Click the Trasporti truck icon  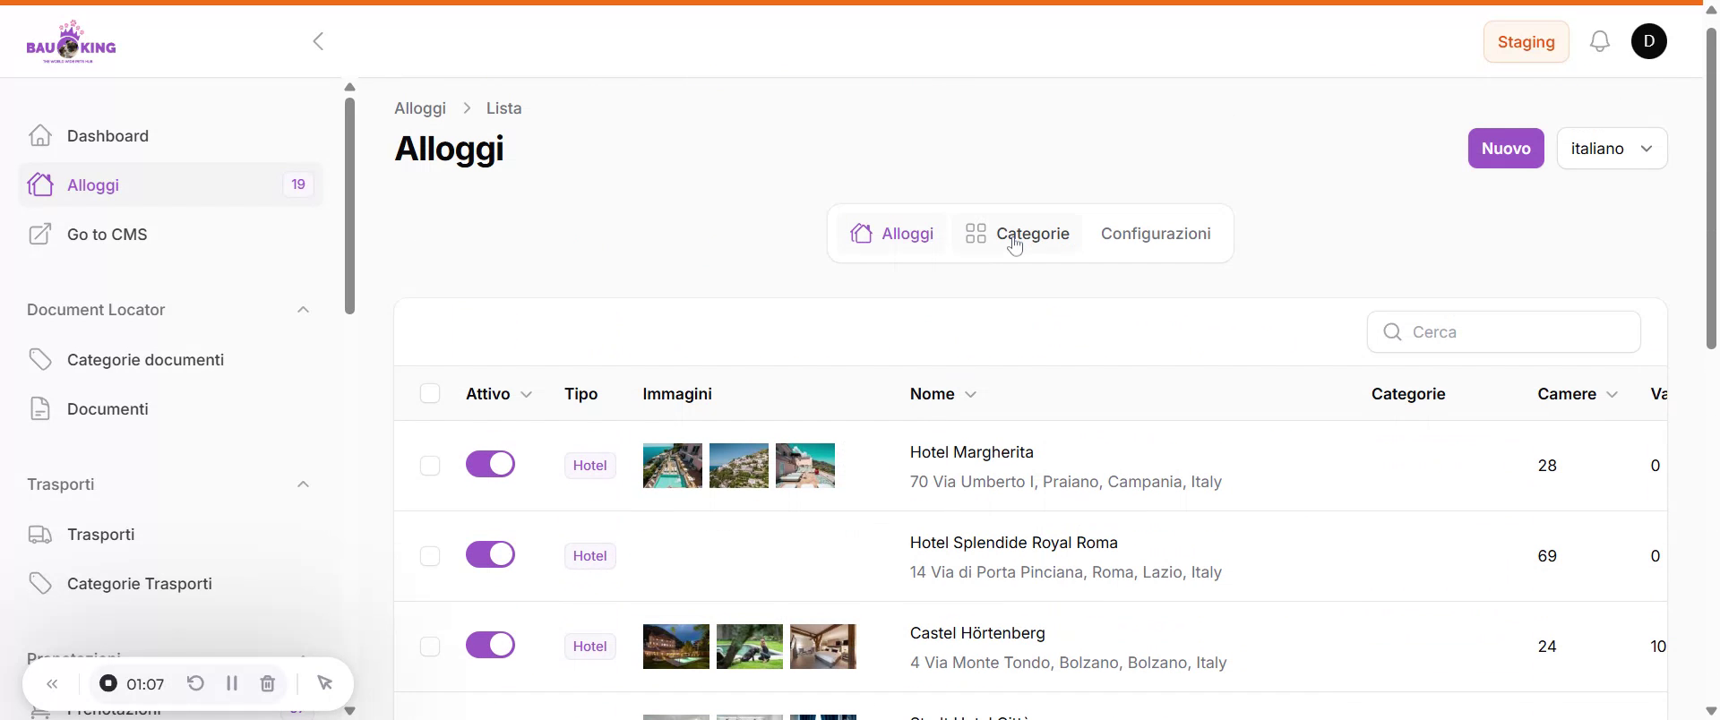39,534
